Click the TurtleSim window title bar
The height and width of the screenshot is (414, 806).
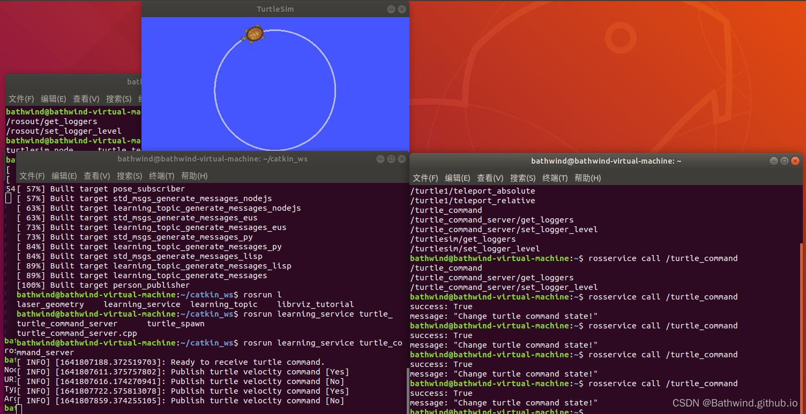275,9
